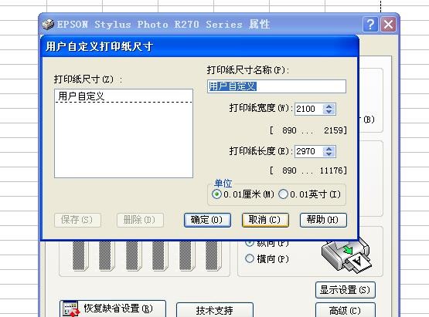Viewport: 429px width, 317px height.
Task: Open 显示设置 display settings button
Action: pyautogui.click(x=346, y=290)
